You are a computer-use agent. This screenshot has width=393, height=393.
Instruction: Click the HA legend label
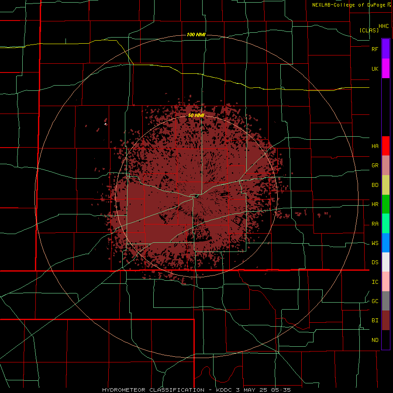[375, 146]
